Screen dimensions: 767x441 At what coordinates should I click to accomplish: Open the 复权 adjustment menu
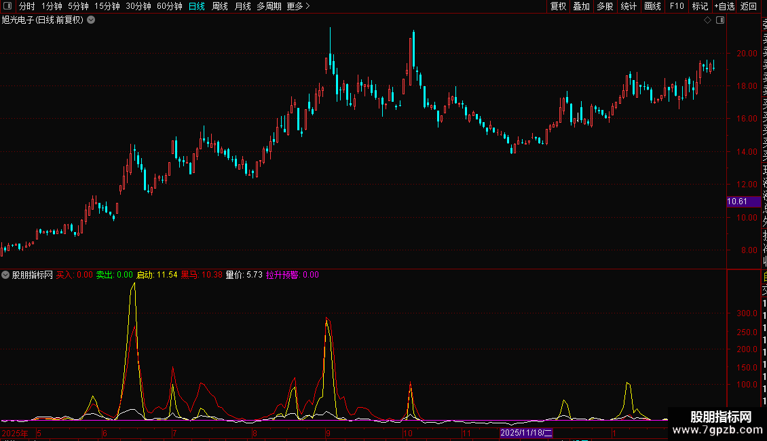point(558,6)
